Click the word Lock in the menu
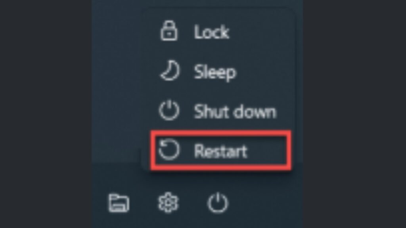Image resolution: width=406 pixels, height=228 pixels. [x=212, y=32]
